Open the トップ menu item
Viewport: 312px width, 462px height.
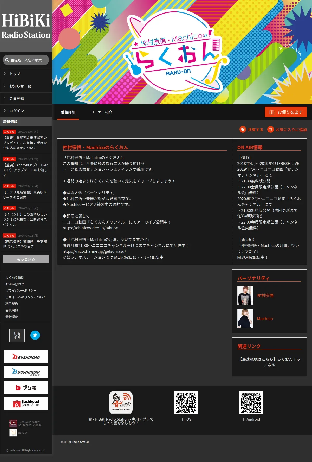tap(26, 74)
